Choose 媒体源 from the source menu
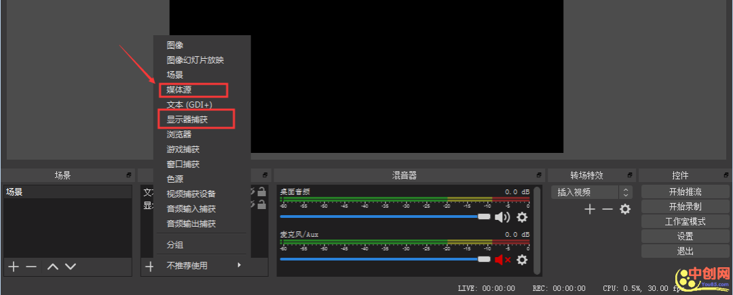This screenshot has width=733, height=295. (x=193, y=90)
